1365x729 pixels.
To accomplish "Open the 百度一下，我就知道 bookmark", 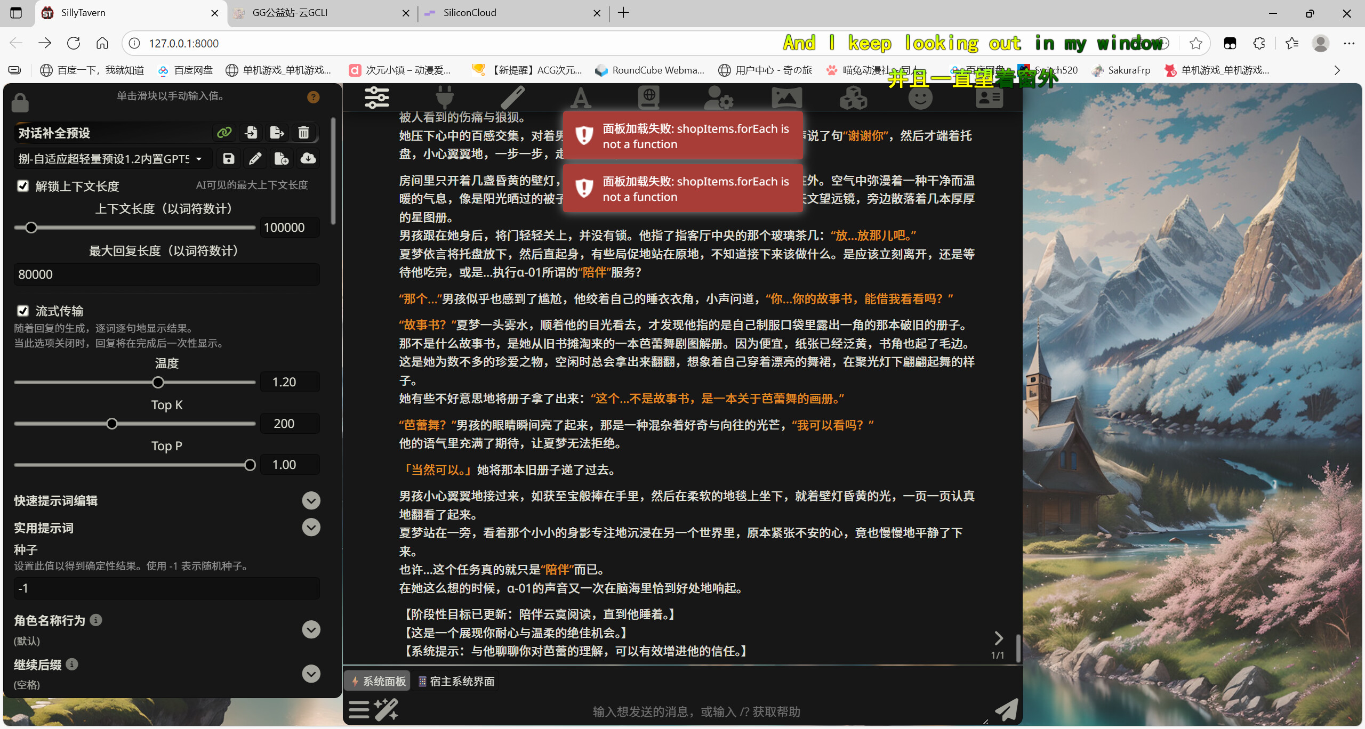I will (x=92, y=70).
